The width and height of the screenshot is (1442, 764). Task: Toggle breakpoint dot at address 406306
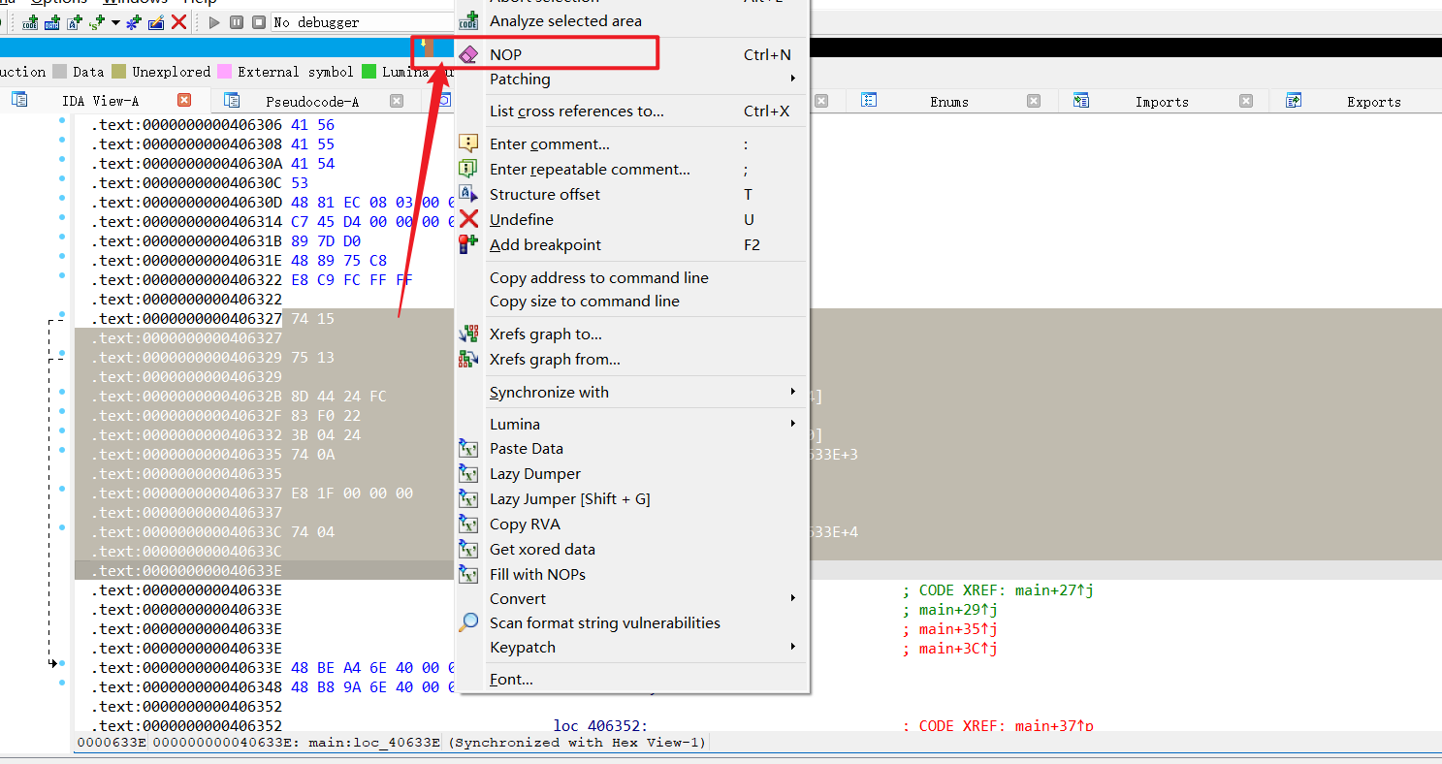click(62, 122)
